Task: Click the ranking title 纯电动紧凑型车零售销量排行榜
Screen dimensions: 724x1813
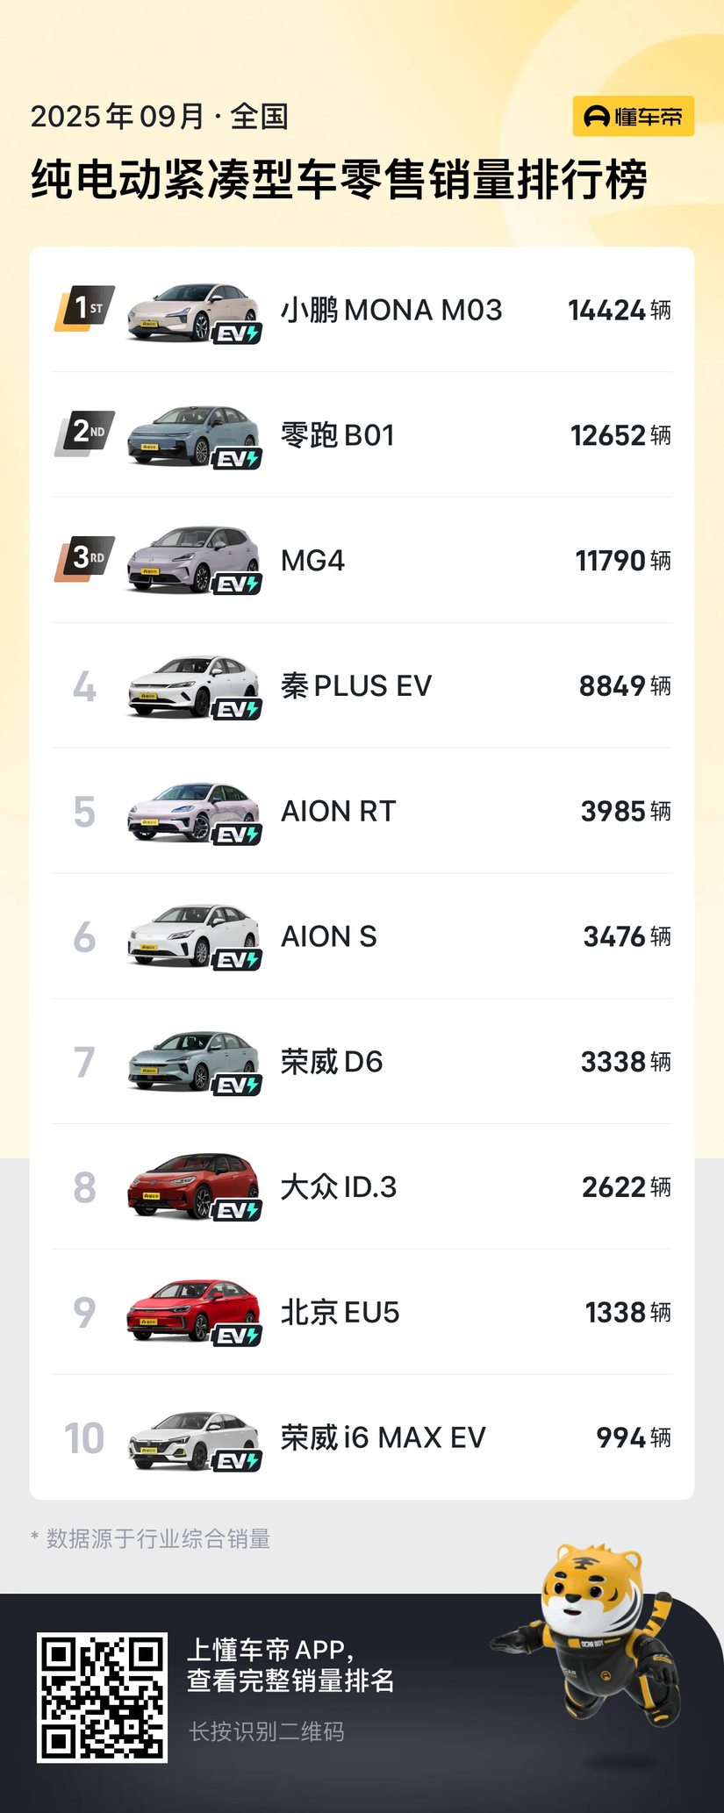Action: (339, 180)
